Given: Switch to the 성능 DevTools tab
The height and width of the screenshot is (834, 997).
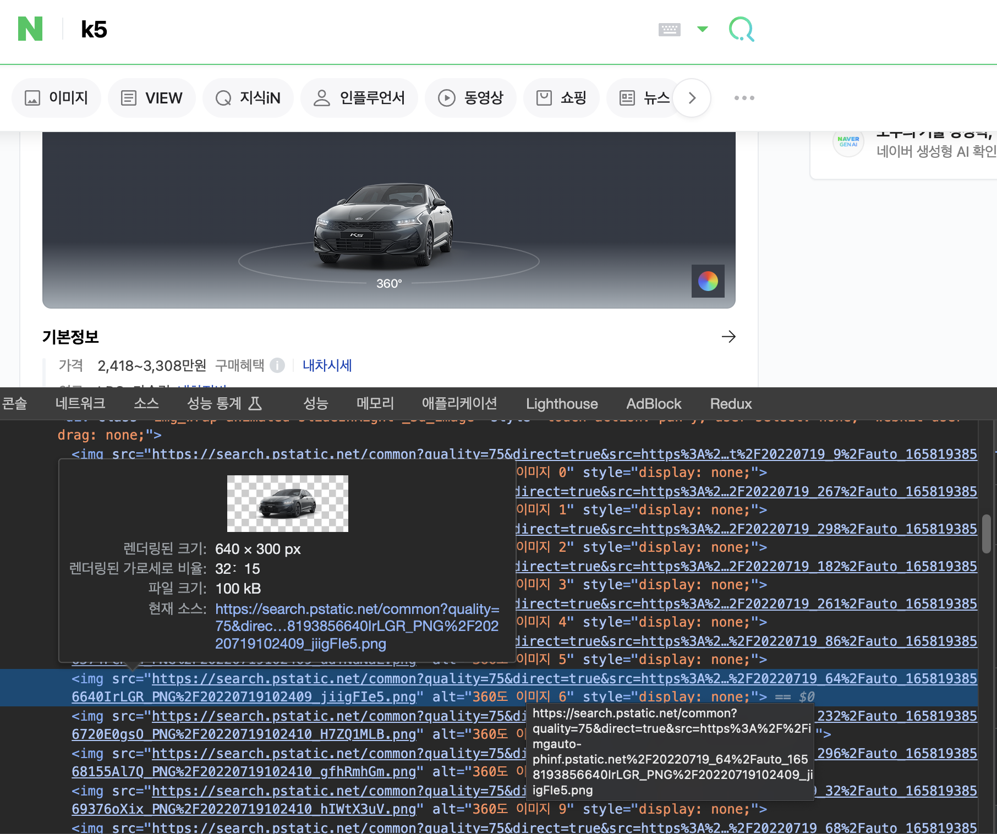Looking at the screenshot, I should click(x=316, y=403).
